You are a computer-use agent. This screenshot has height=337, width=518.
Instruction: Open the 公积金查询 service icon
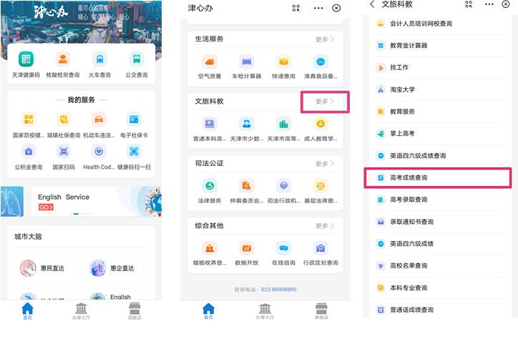pos(28,152)
